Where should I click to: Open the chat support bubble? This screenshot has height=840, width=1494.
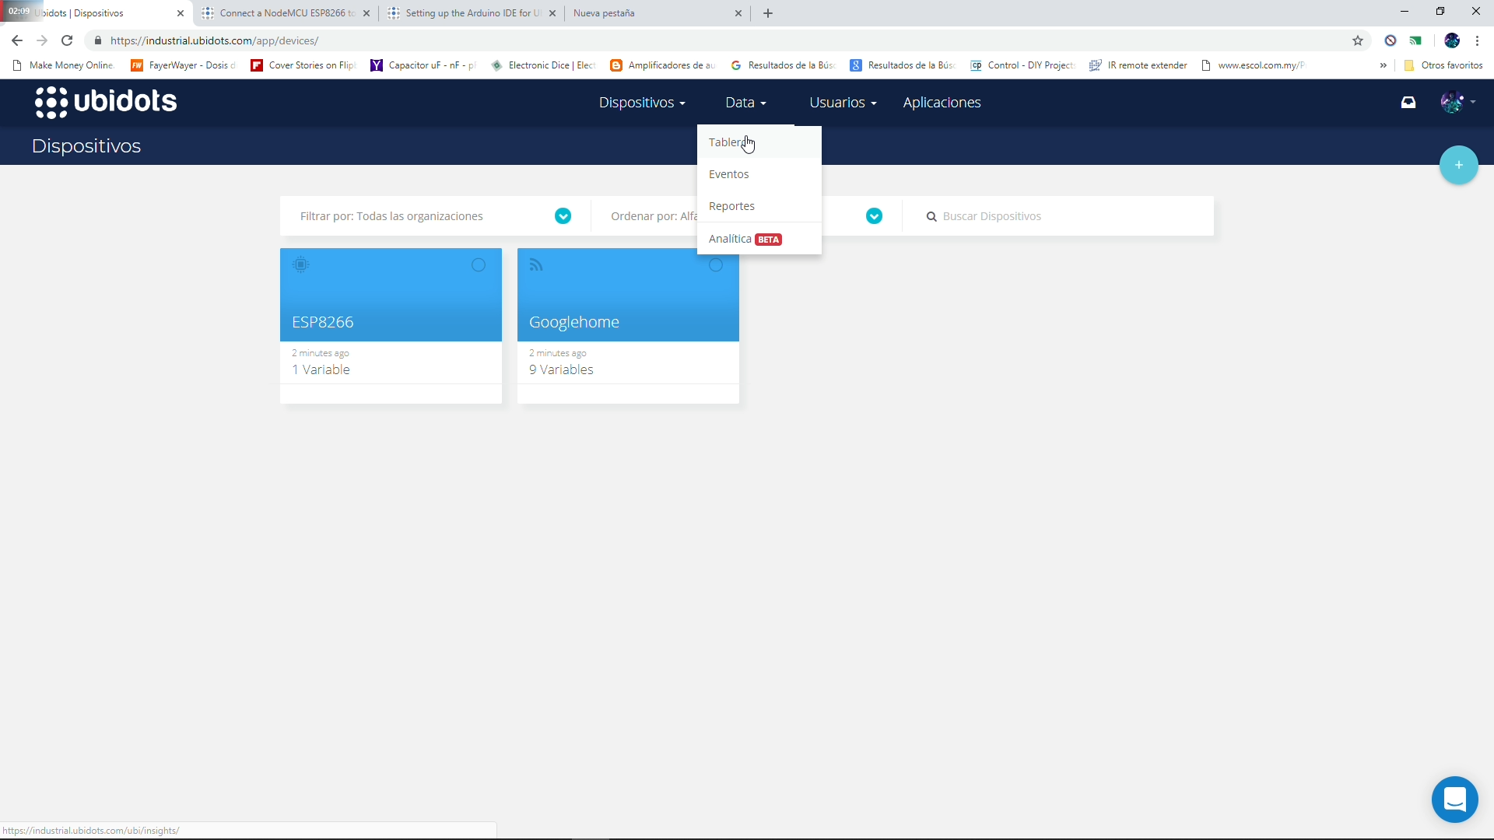[x=1454, y=799]
